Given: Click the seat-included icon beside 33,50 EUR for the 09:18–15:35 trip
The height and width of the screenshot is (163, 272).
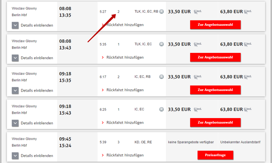Looking at the screenshot, I should pyautogui.click(x=197, y=77).
